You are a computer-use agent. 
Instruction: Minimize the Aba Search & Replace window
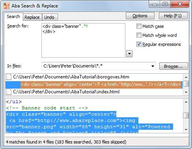[155, 4]
